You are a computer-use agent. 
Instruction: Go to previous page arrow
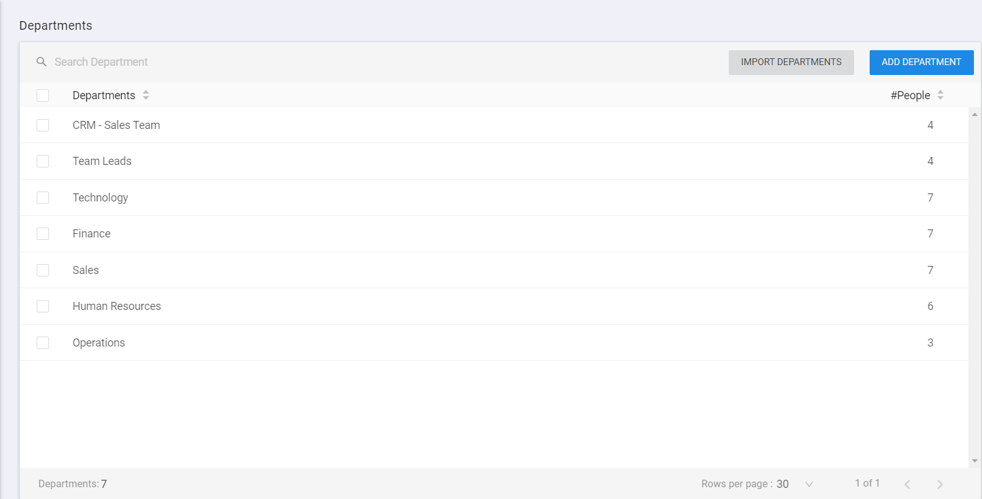coord(908,484)
